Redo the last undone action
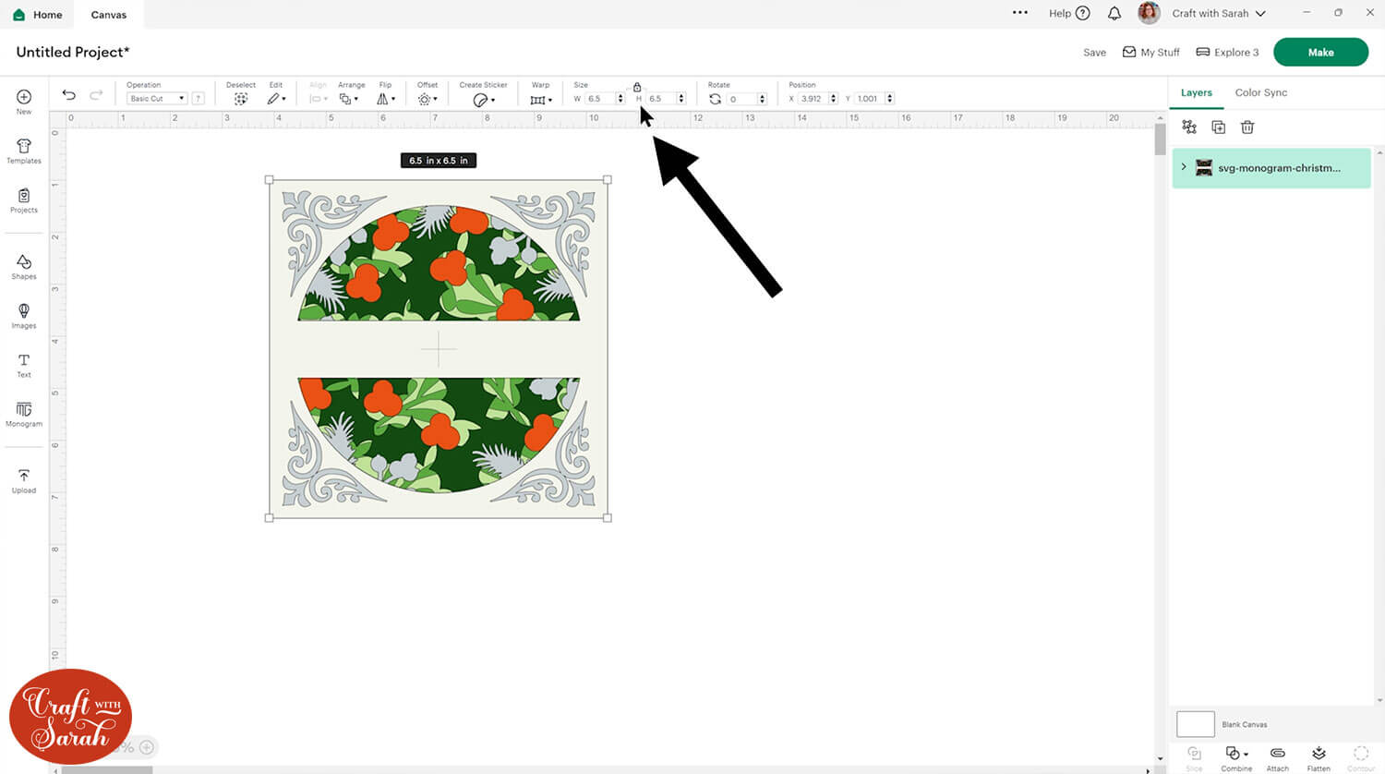 (x=96, y=95)
